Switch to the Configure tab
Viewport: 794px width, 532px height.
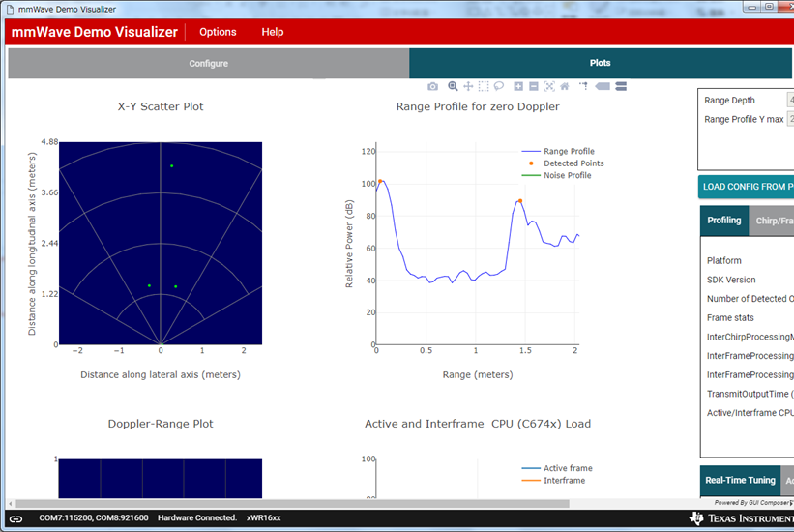[209, 63]
